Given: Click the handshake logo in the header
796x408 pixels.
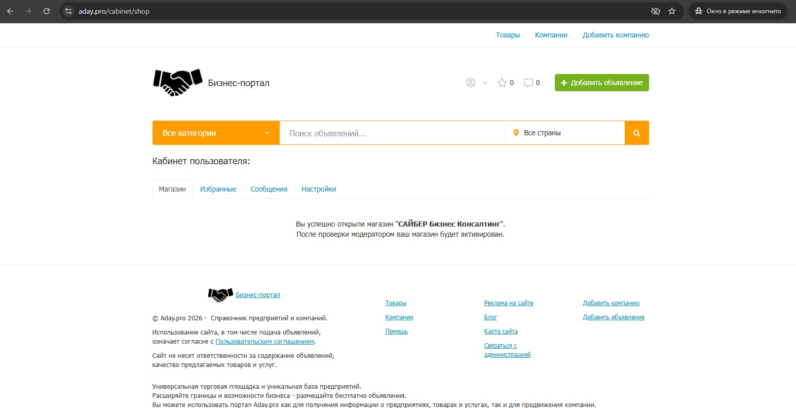Looking at the screenshot, I should point(178,83).
